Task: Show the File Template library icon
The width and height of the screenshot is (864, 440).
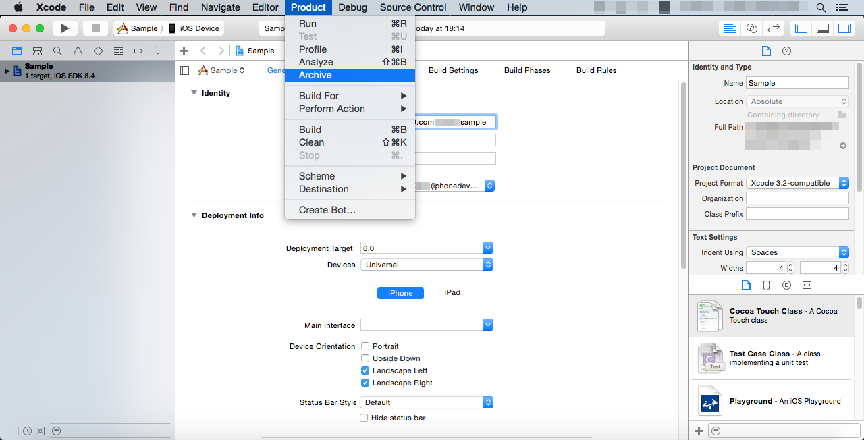Action: [x=746, y=285]
